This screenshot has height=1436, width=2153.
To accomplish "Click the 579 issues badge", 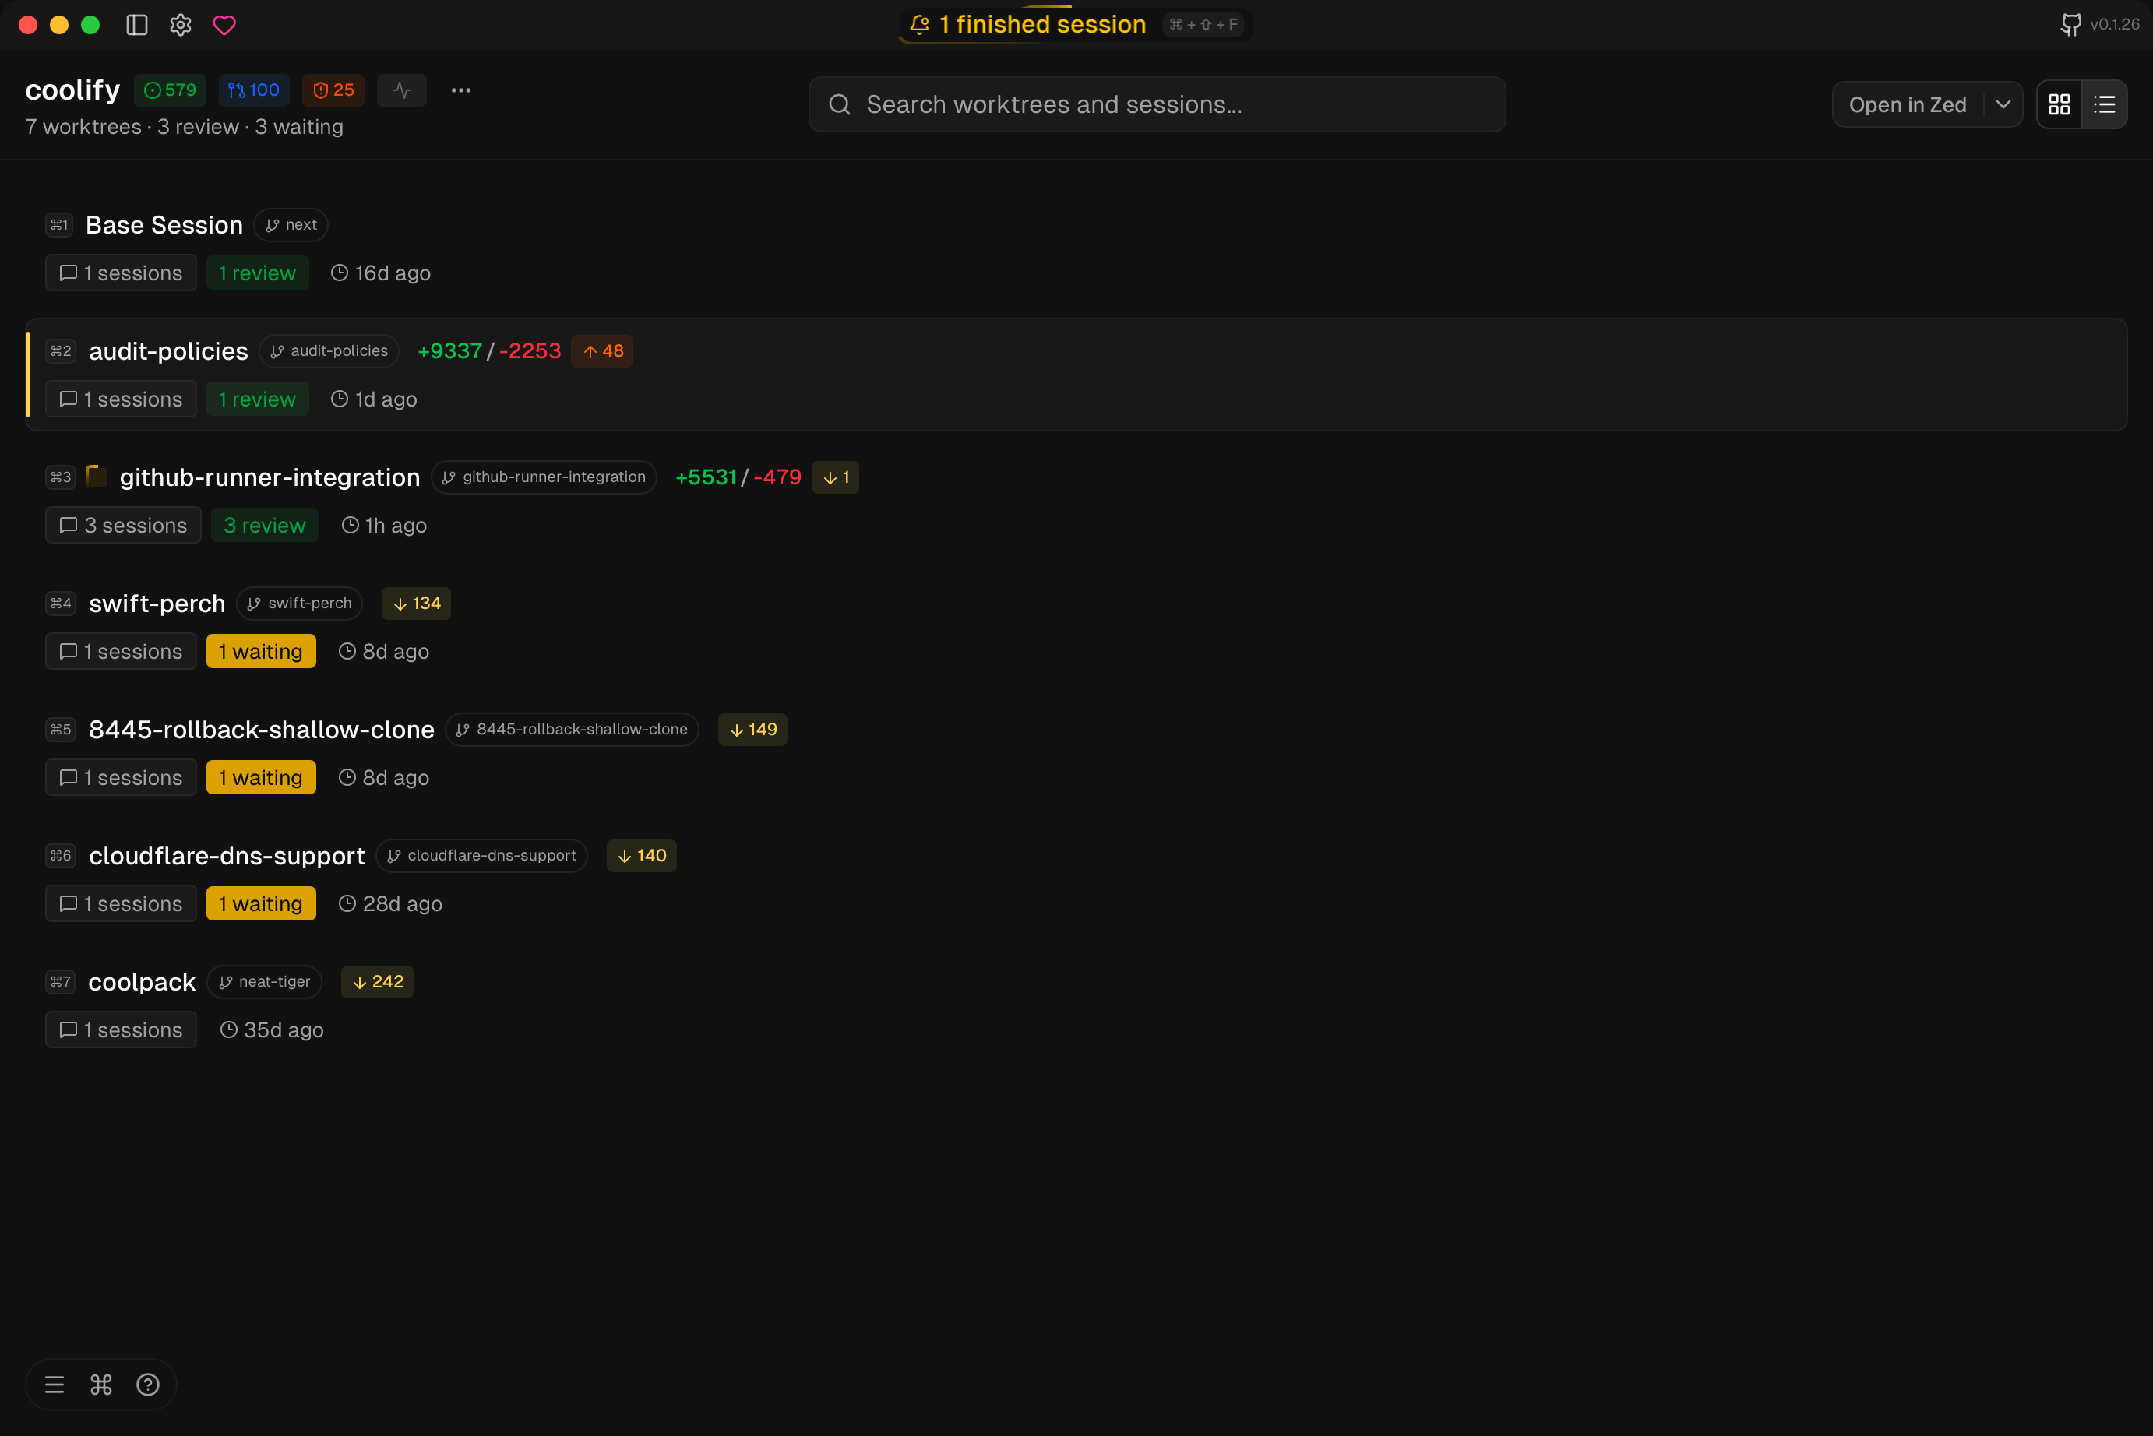I will click(169, 90).
